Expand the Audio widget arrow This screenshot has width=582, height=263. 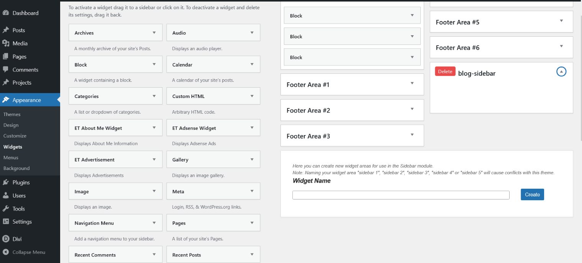click(252, 33)
